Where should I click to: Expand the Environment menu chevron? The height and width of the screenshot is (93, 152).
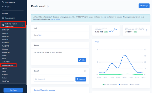coord(23,18)
